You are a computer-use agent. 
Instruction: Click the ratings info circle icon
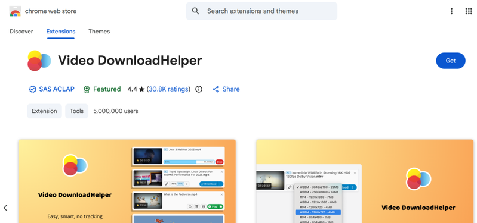[x=199, y=89]
